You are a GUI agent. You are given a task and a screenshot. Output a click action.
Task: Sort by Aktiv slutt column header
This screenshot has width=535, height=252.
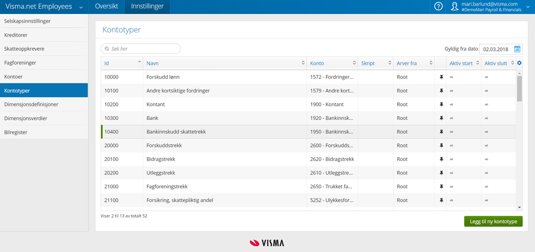pos(499,63)
